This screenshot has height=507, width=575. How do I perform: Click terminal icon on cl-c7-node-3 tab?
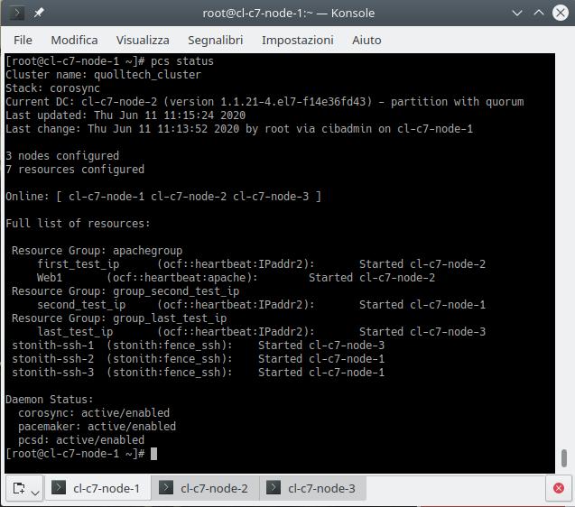click(274, 488)
